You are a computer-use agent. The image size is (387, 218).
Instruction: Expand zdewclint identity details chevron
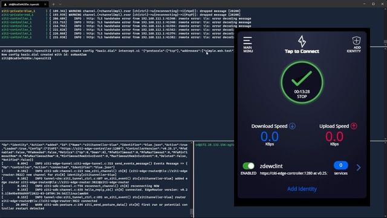coord(359,168)
